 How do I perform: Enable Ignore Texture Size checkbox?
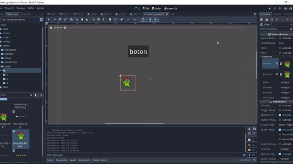[280, 38]
